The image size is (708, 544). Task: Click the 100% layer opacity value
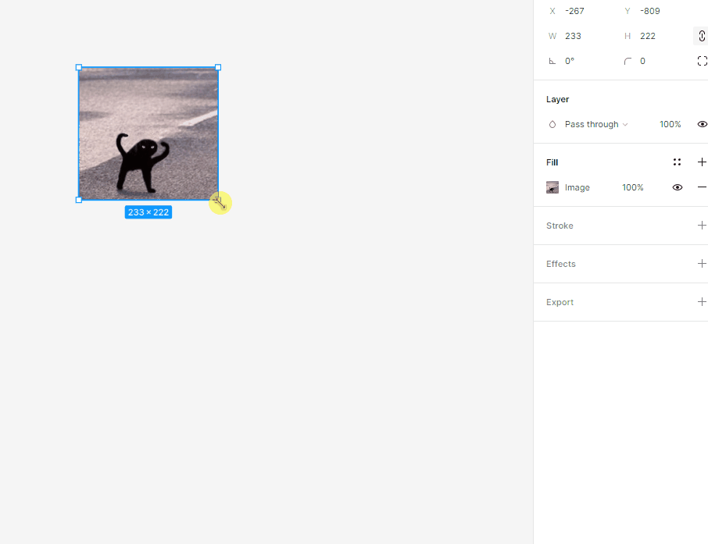click(x=670, y=124)
